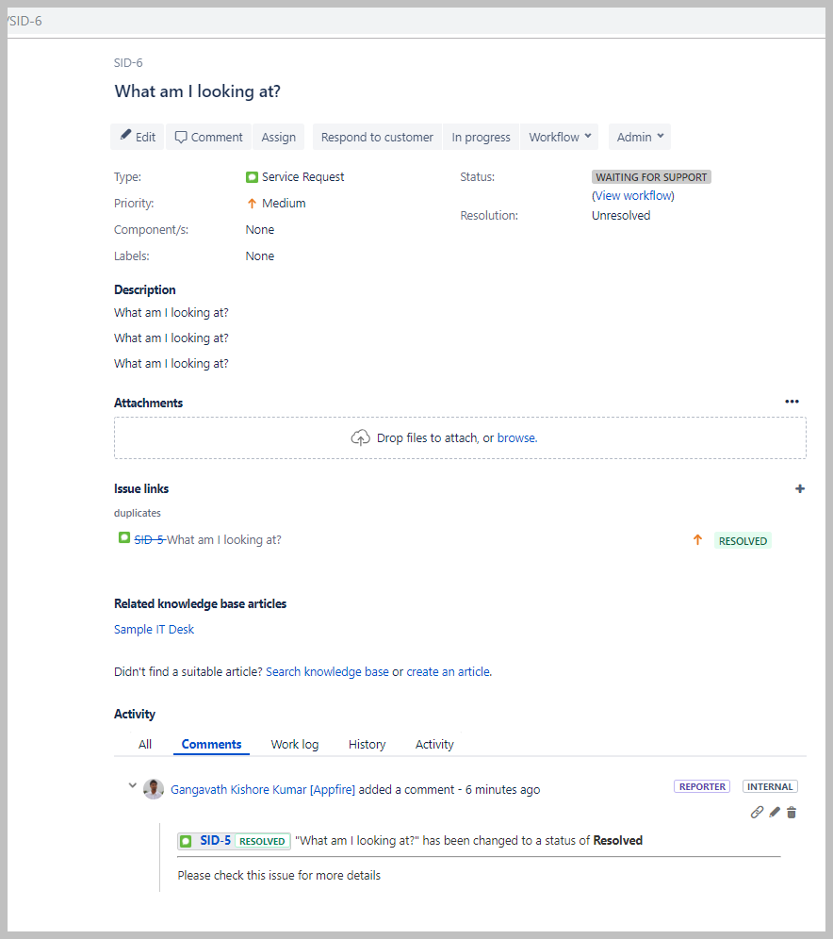
Task: Transition issue to In progress
Action: pyautogui.click(x=482, y=137)
